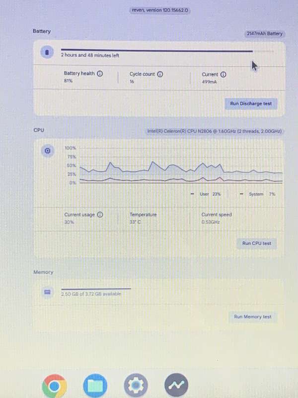Click the Memory section heading

43,272
